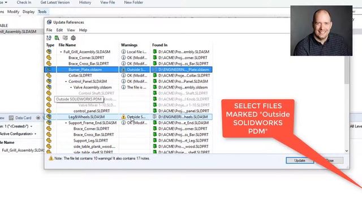Click the Update button
The width and height of the screenshot is (362, 203).
pos(300,160)
